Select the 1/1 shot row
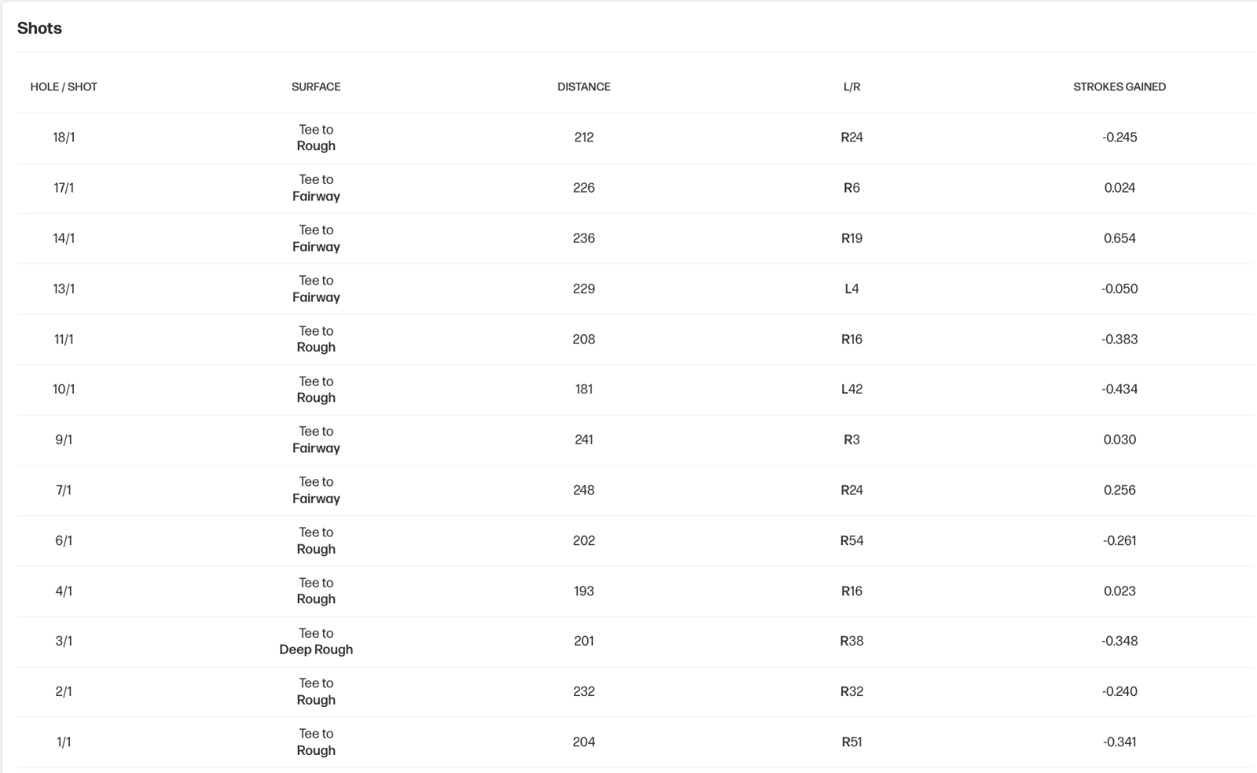This screenshot has height=773, width=1257. tap(635, 742)
